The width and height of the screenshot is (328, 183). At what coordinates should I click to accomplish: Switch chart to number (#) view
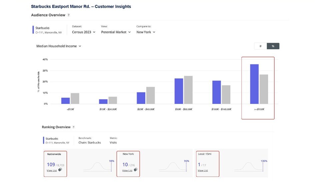[x=260, y=46]
